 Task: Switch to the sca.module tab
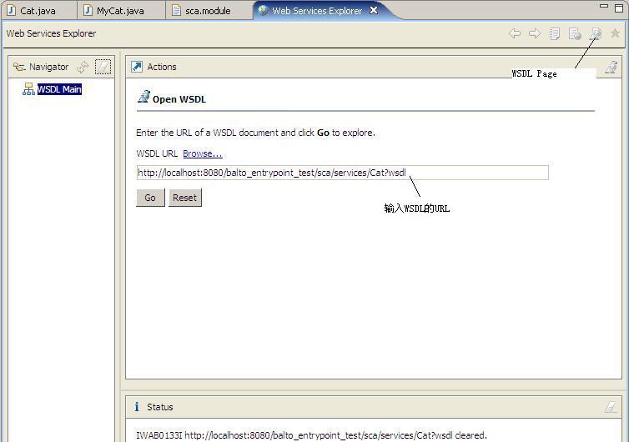pyautogui.click(x=208, y=11)
